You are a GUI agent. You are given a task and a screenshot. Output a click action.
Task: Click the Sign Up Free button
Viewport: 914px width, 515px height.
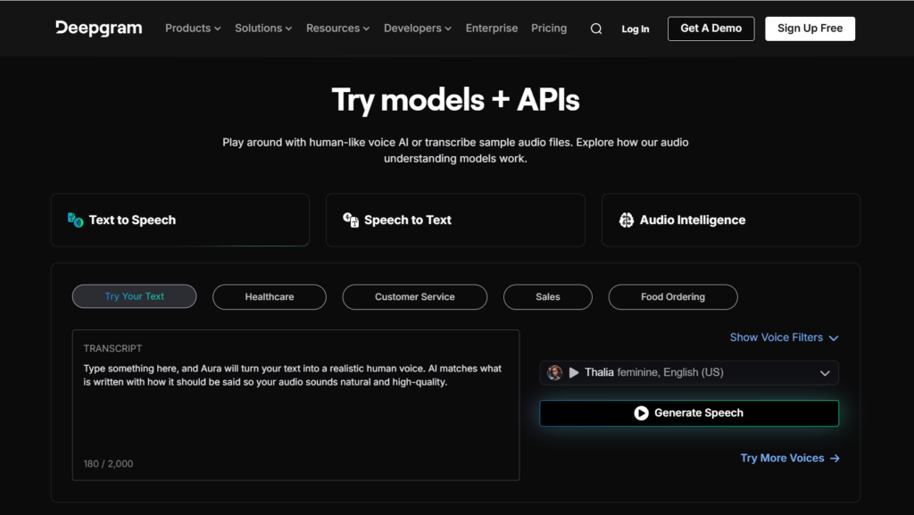810,29
